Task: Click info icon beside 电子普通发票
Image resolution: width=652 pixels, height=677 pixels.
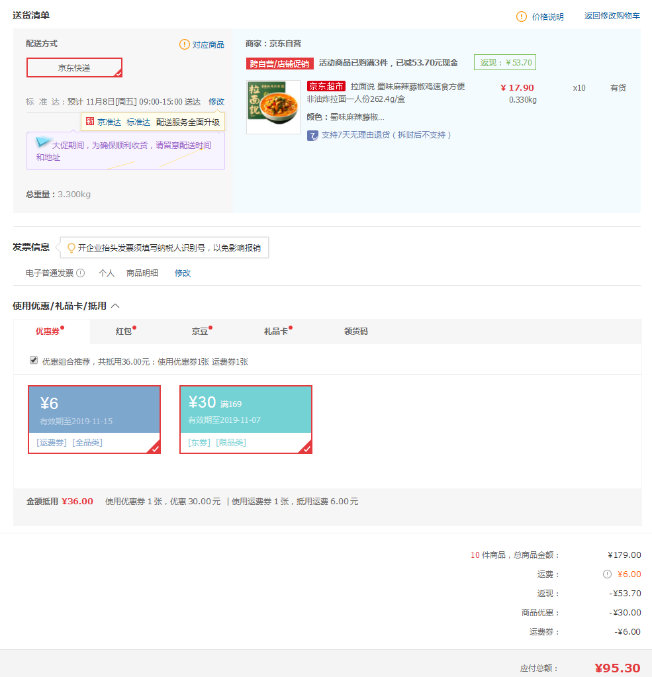Action: 80,273
